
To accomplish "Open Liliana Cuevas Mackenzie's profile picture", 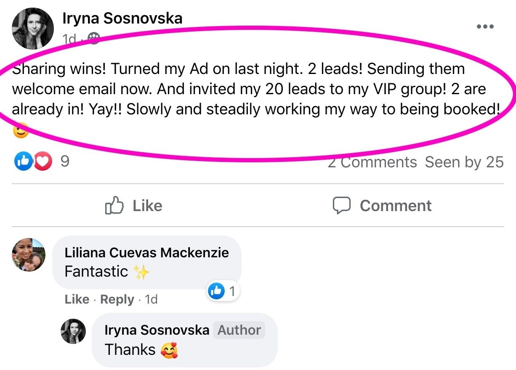I will 28,254.
